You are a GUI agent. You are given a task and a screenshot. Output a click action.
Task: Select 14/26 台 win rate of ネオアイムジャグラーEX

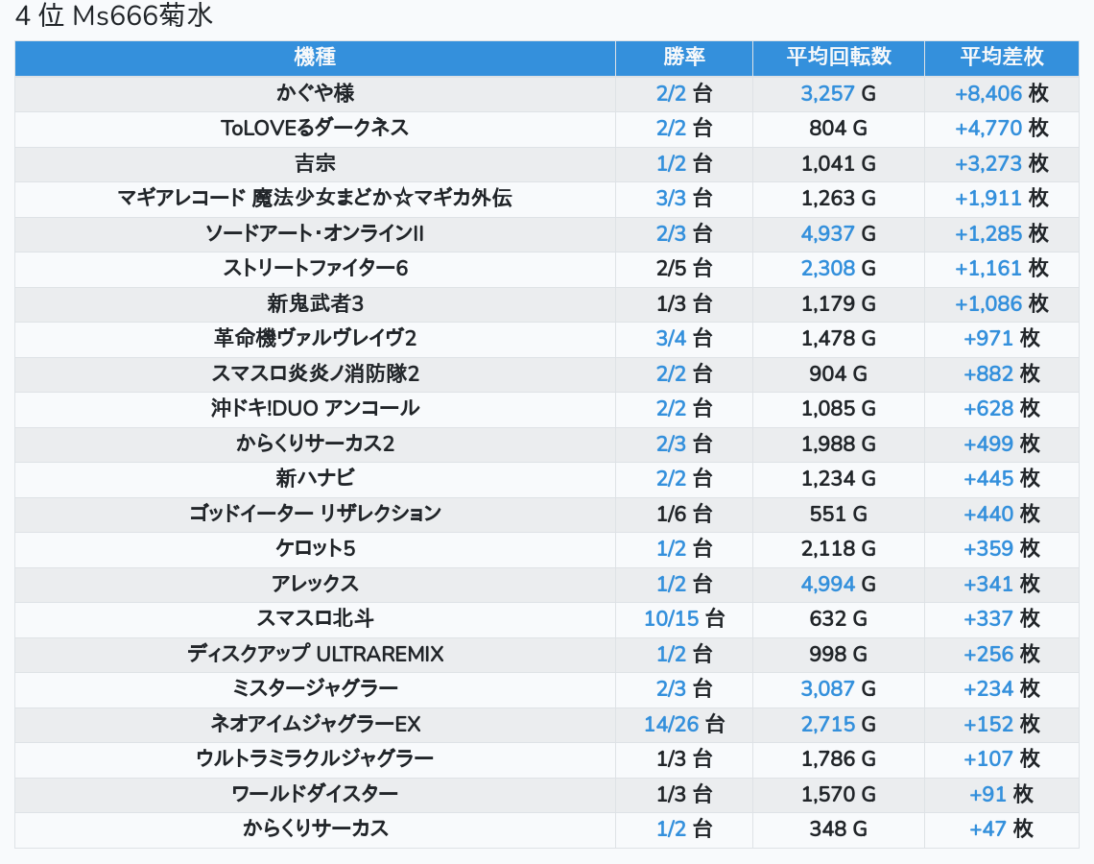click(x=683, y=725)
